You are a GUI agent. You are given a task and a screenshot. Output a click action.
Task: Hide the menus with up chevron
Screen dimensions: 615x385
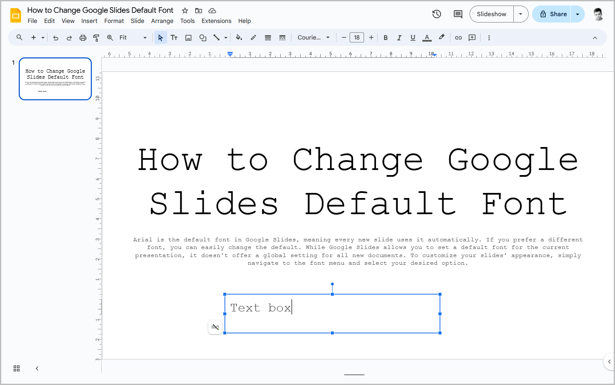tap(595, 38)
